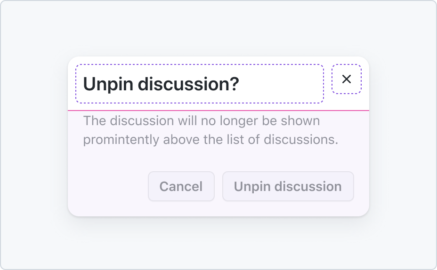Close the dialog with the X icon
437x270 pixels.
pyautogui.click(x=347, y=79)
